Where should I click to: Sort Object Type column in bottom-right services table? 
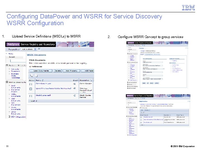tap(183, 115)
